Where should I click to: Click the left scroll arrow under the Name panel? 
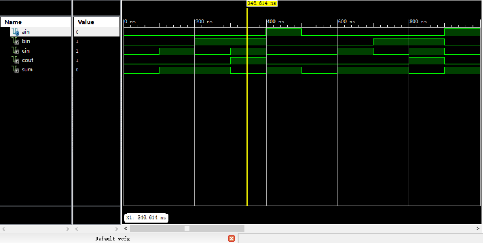point(4,228)
